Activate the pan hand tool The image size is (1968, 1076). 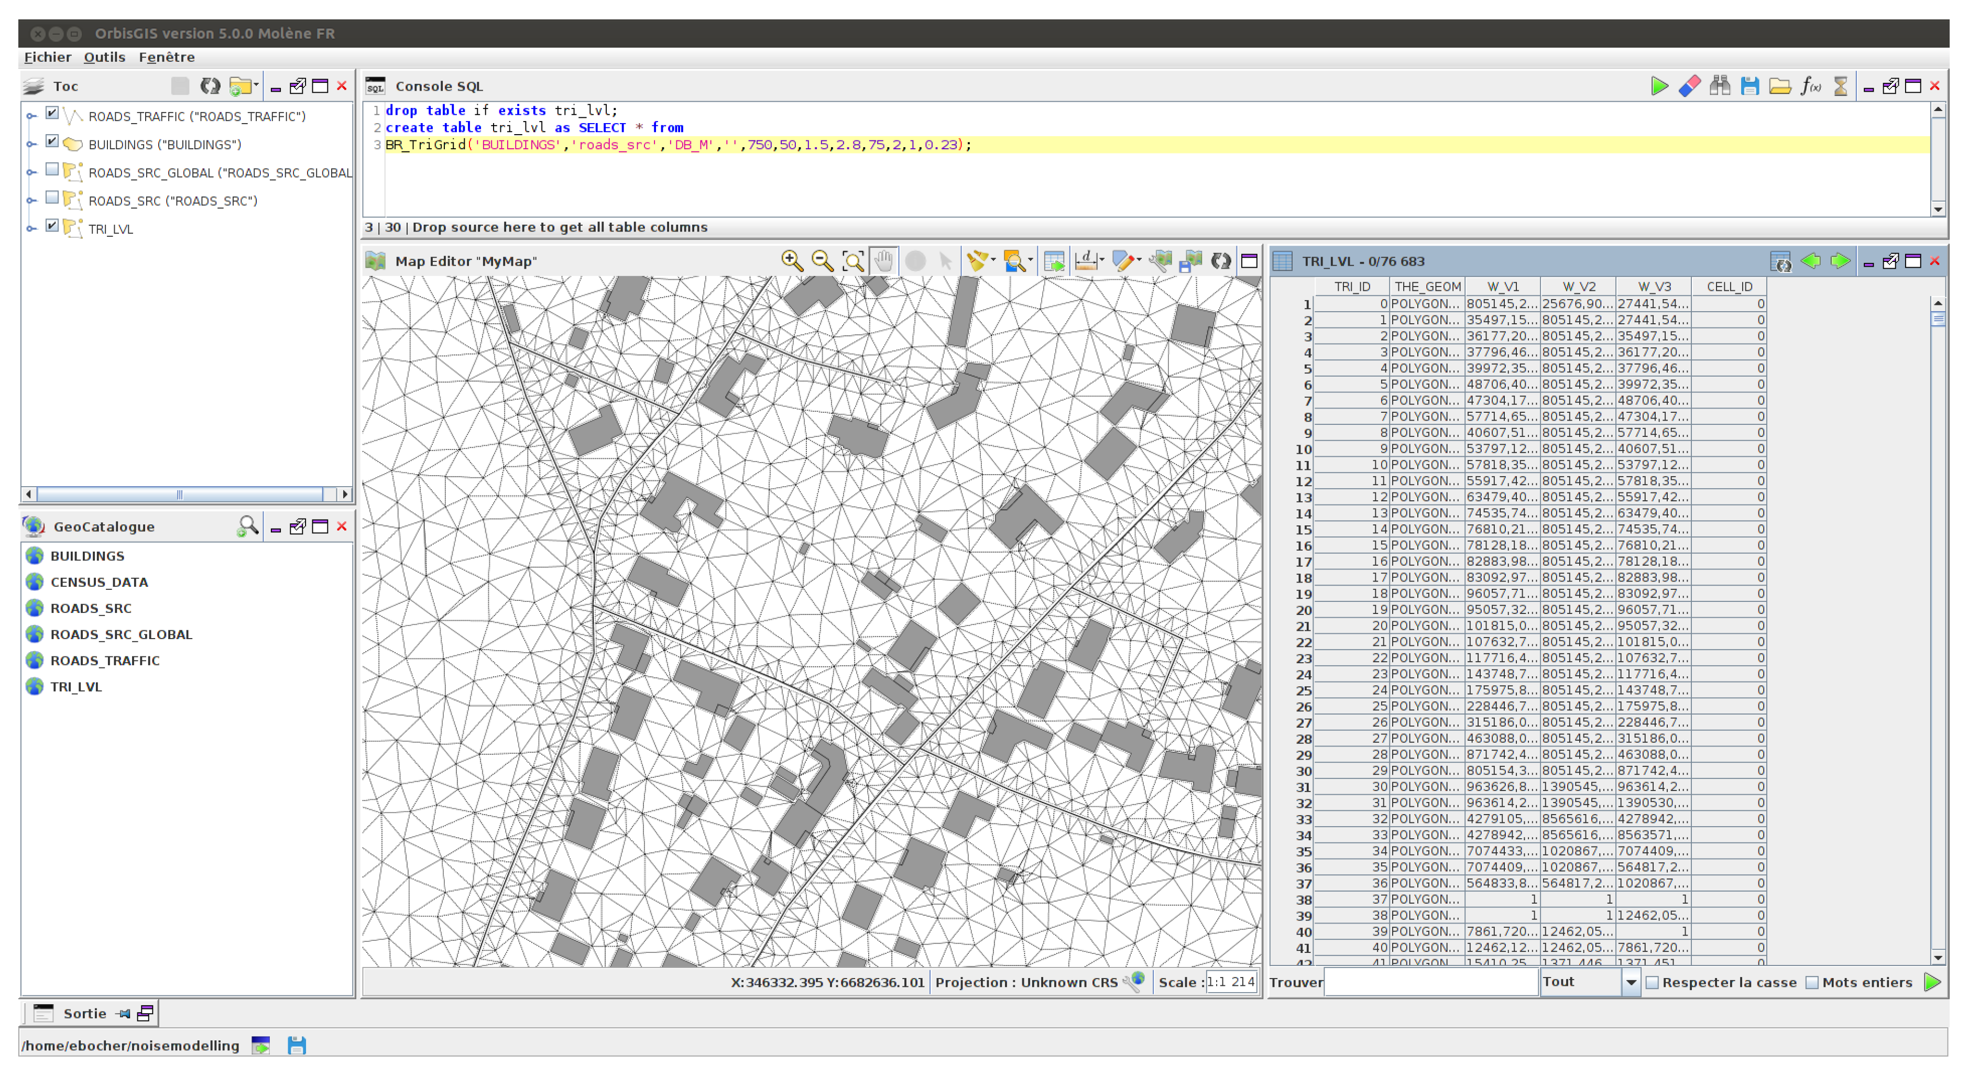click(883, 261)
